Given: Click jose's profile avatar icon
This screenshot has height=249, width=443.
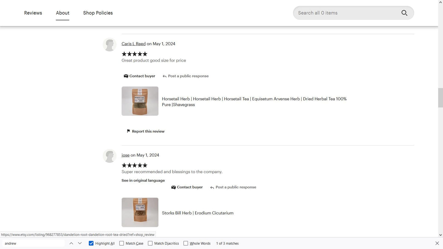Looking at the screenshot, I should 109,156.
